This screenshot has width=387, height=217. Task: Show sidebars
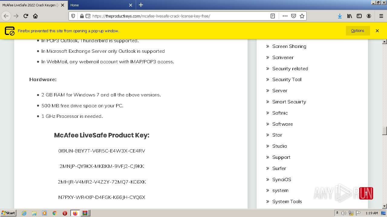click(359, 16)
